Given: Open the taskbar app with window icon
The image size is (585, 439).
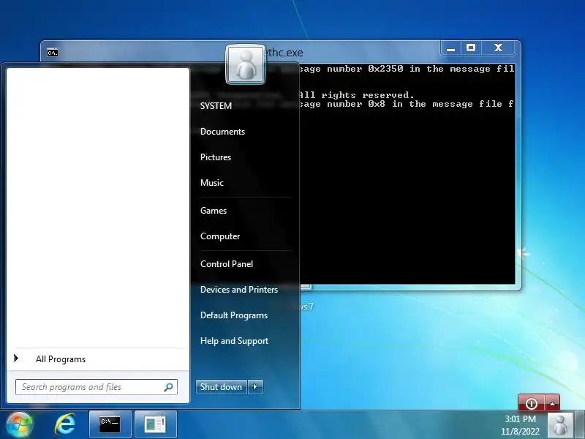Looking at the screenshot, I should click(x=155, y=424).
